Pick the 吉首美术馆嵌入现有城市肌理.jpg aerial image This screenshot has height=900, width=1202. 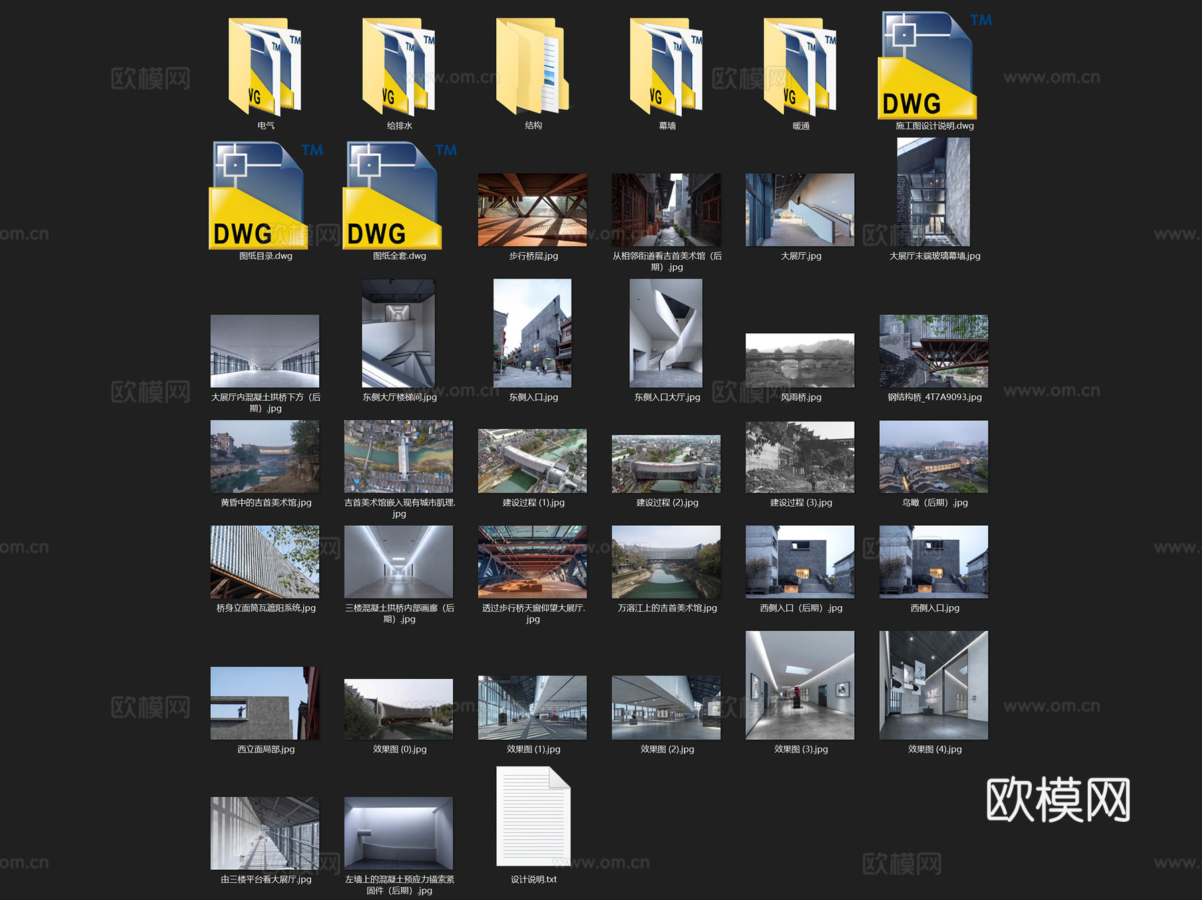click(x=399, y=456)
